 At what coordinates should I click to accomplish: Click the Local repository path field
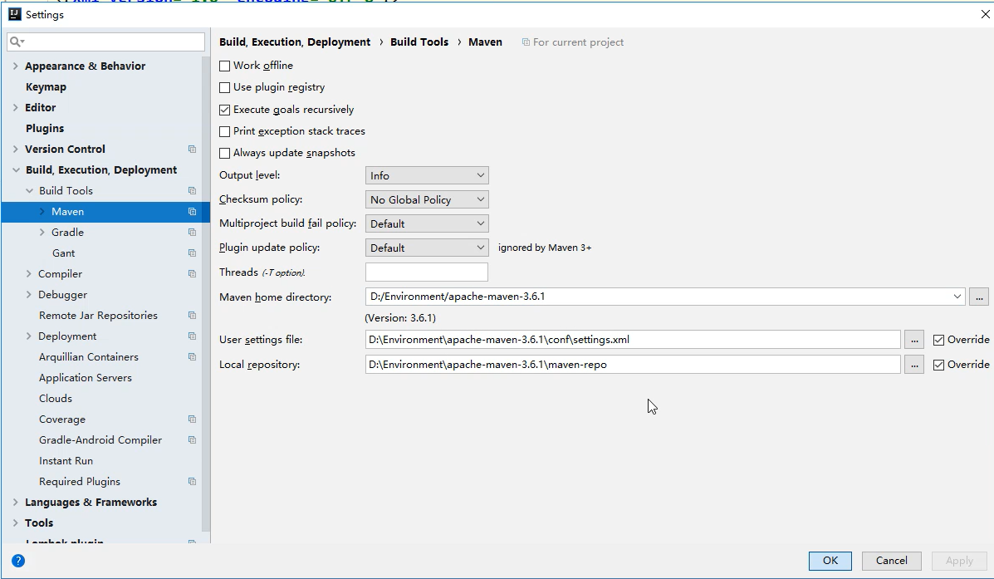[633, 365]
